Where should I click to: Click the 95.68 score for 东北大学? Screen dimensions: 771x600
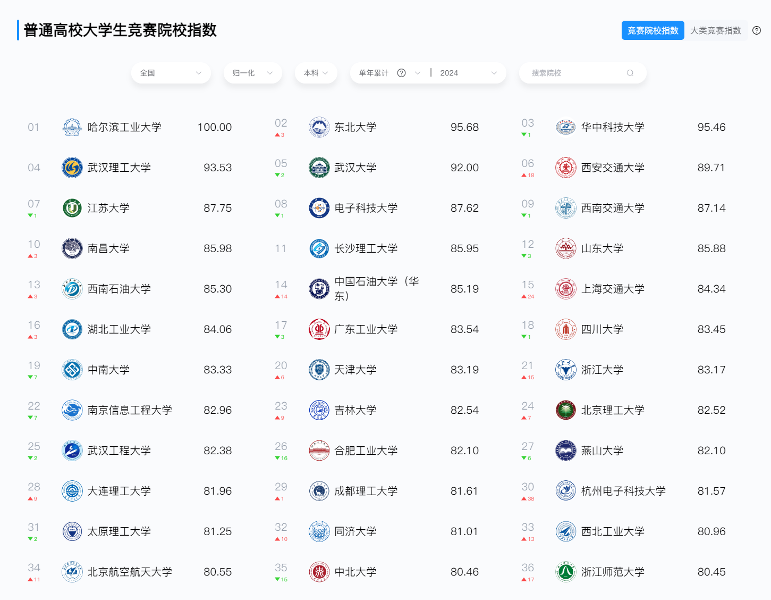[464, 127]
